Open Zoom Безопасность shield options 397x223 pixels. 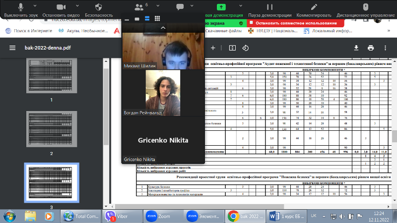click(x=98, y=7)
